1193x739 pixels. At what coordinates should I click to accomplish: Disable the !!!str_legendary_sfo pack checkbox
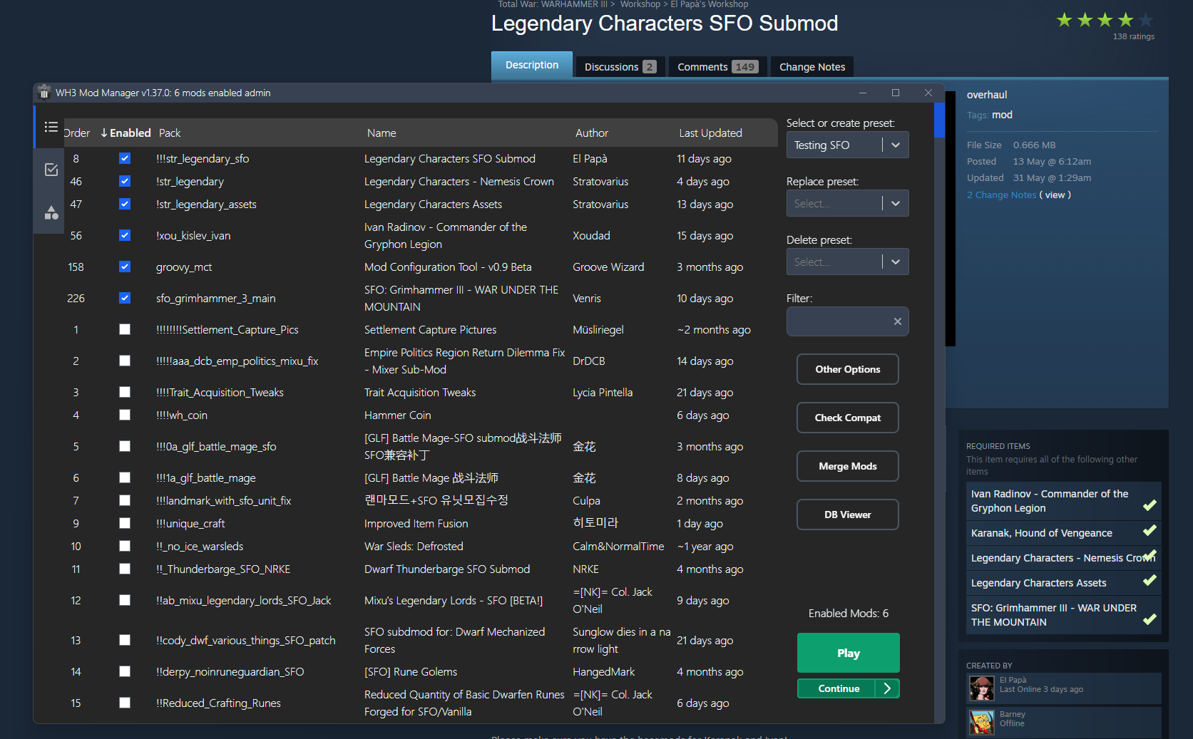(x=125, y=158)
